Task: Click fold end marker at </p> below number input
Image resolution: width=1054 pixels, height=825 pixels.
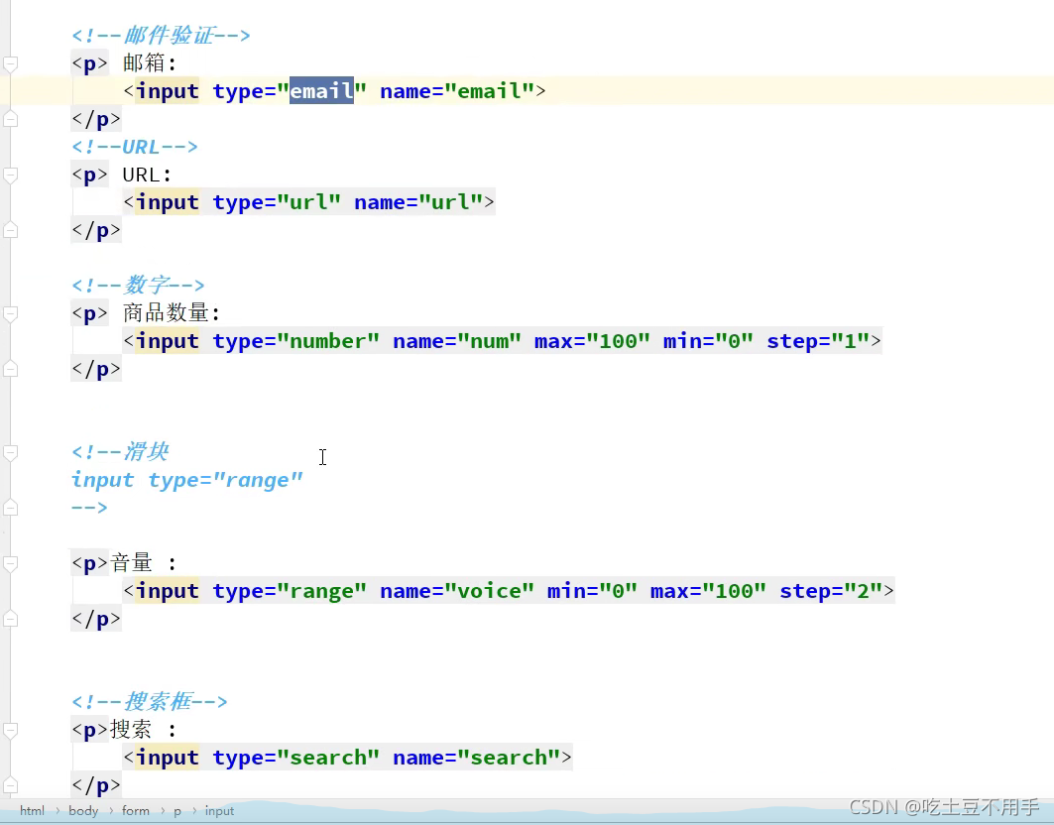Action: (x=10, y=369)
